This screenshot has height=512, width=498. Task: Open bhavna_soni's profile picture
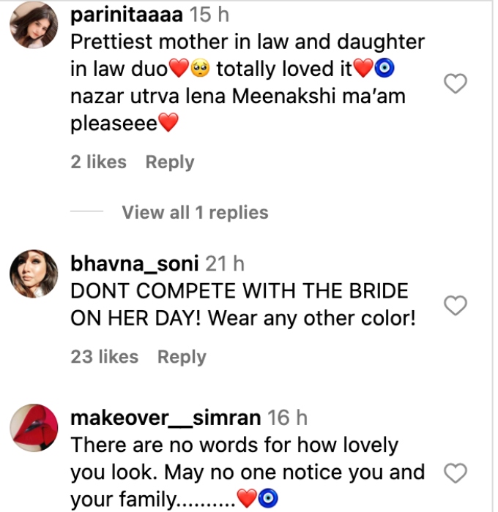(34, 277)
